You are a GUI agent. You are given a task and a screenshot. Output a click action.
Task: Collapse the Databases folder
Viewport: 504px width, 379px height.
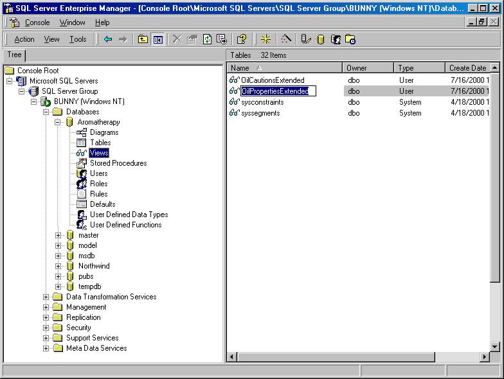point(46,112)
